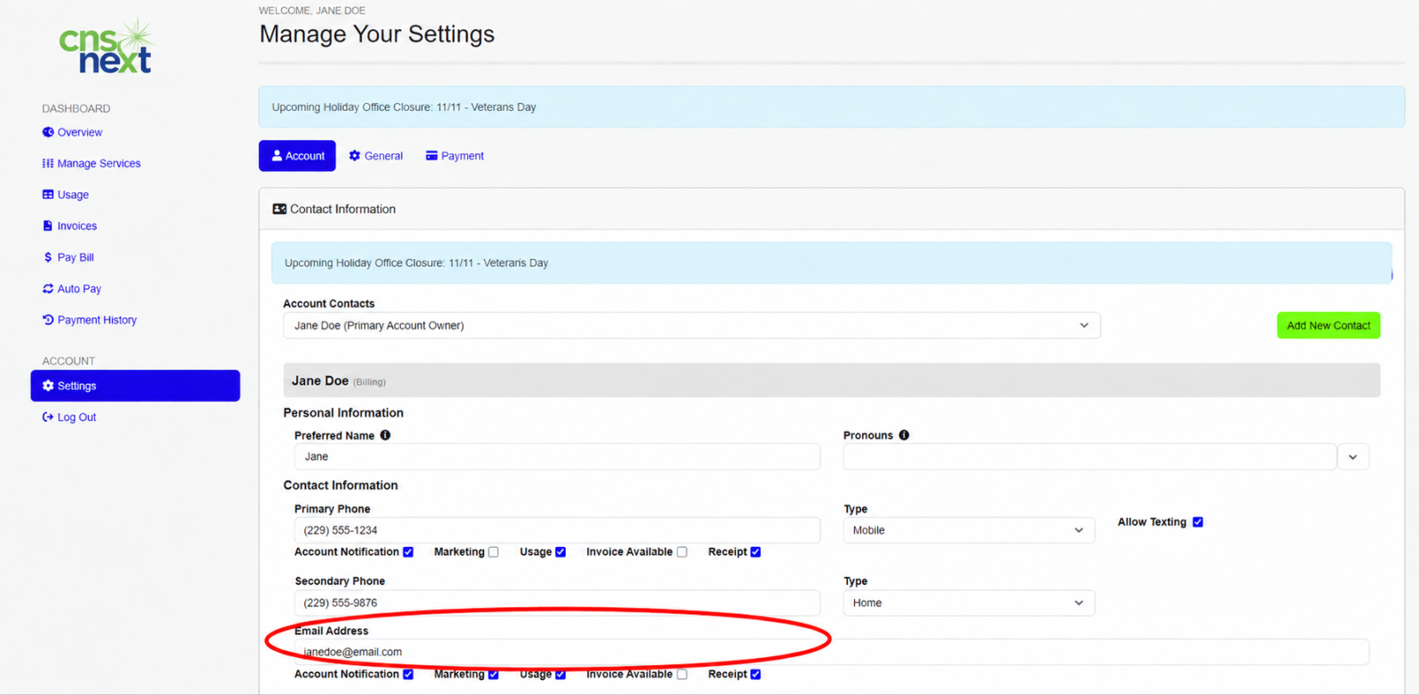
Task: Click the Add New Contact button
Action: pyautogui.click(x=1329, y=325)
